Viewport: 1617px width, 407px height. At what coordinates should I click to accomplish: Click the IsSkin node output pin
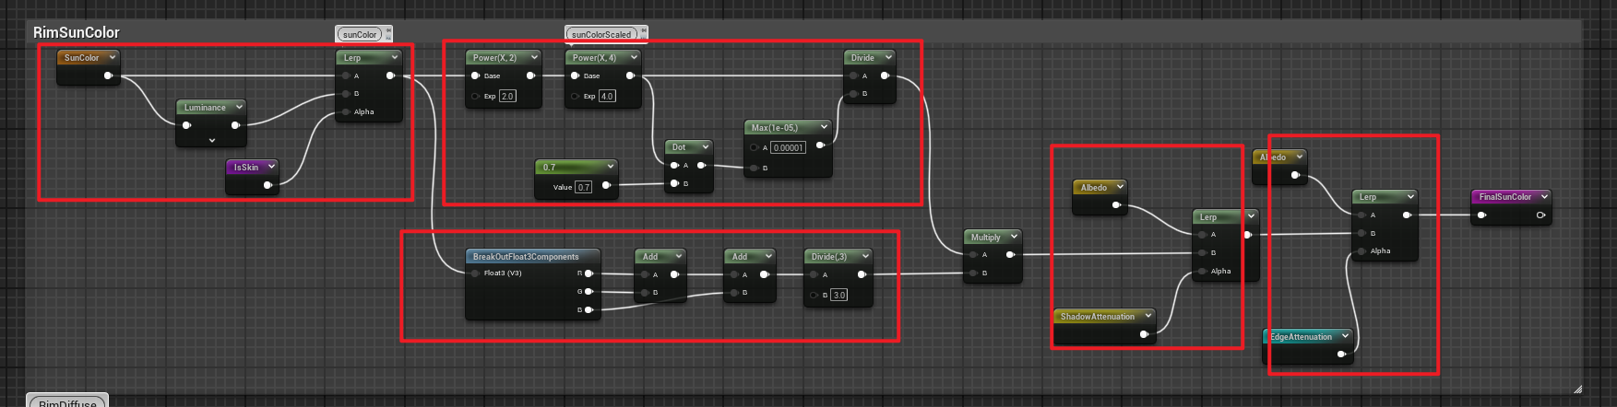(x=268, y=185)
